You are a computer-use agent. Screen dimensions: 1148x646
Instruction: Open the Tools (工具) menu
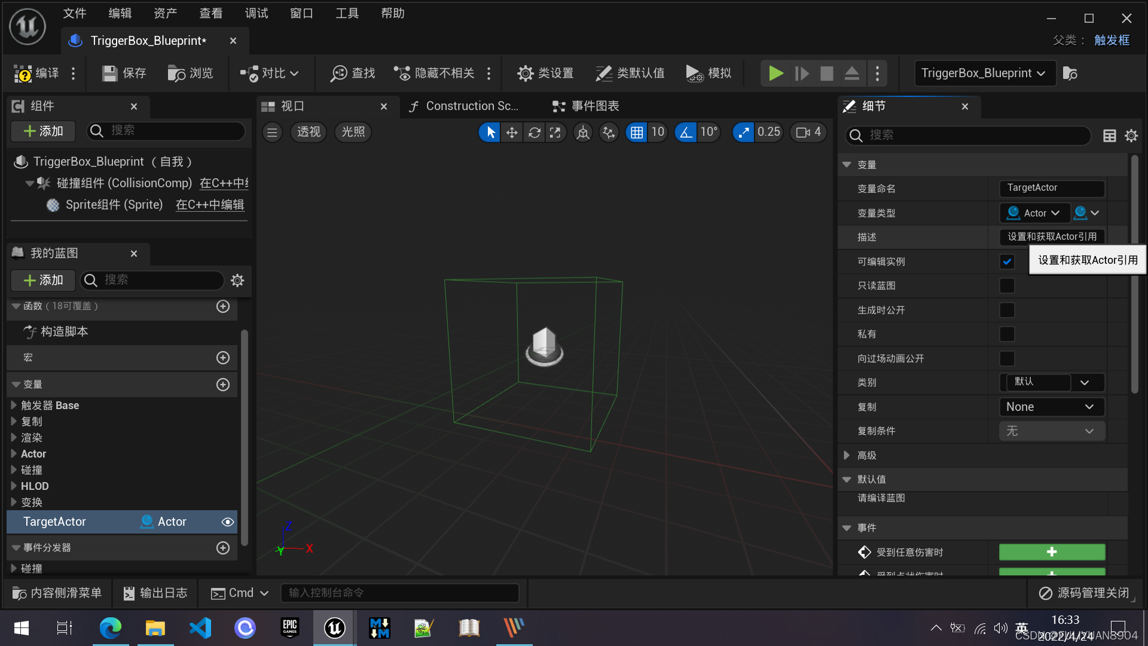(x=347, y=13)
